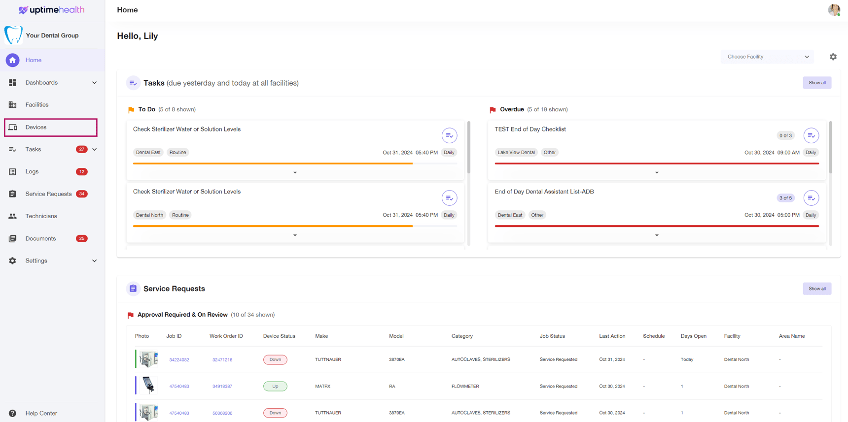Click the To Do list scrollbar
Image resolution: width=848 pixels, height=422 pixels.
coord(469,147)
